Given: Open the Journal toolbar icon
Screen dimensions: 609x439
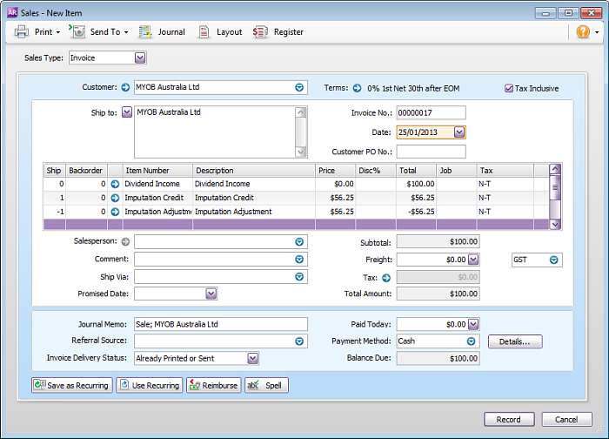Looking at the screenshot, I should (145, 32).
